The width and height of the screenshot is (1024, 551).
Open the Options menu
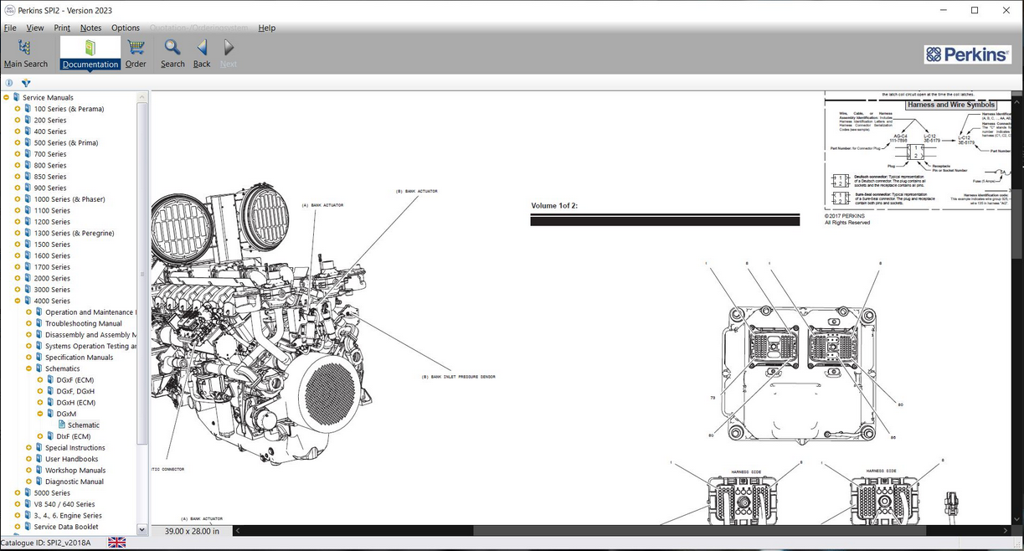coord(126,28)
